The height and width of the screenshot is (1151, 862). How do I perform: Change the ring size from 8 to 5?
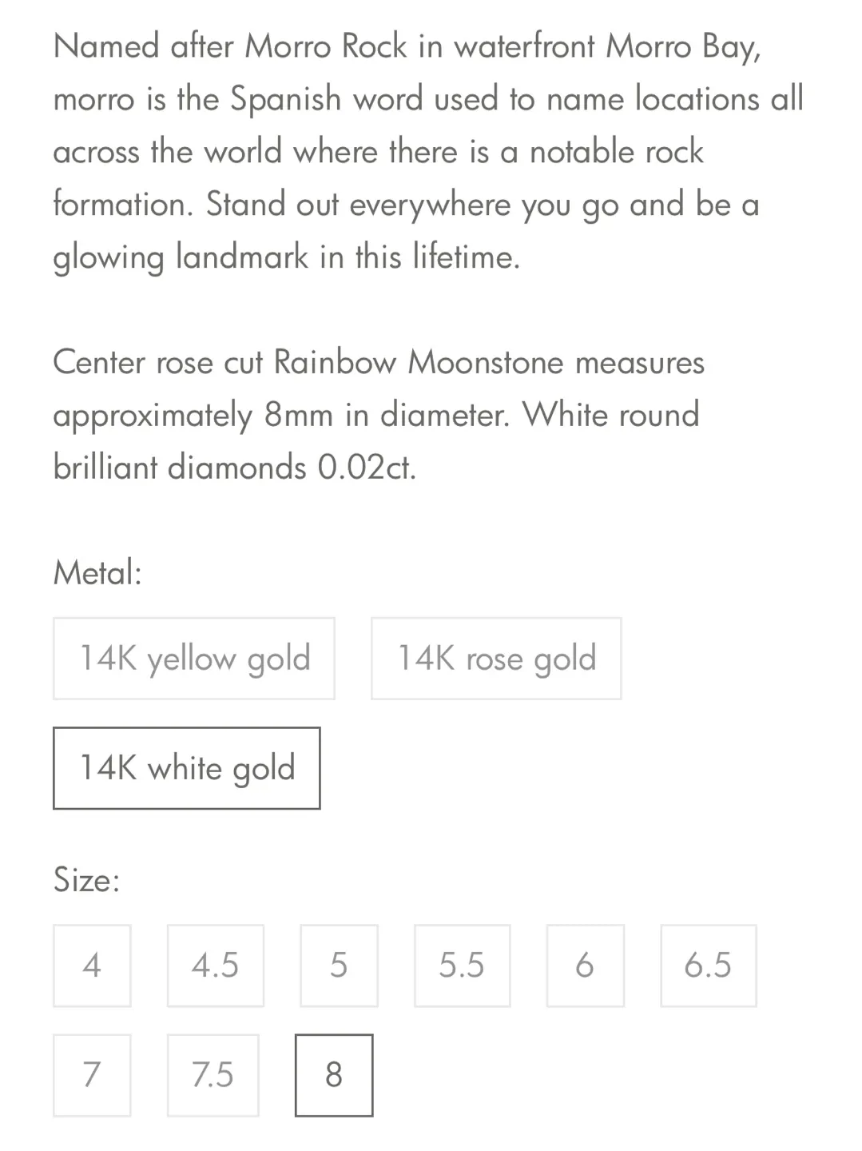coord(338,965)
